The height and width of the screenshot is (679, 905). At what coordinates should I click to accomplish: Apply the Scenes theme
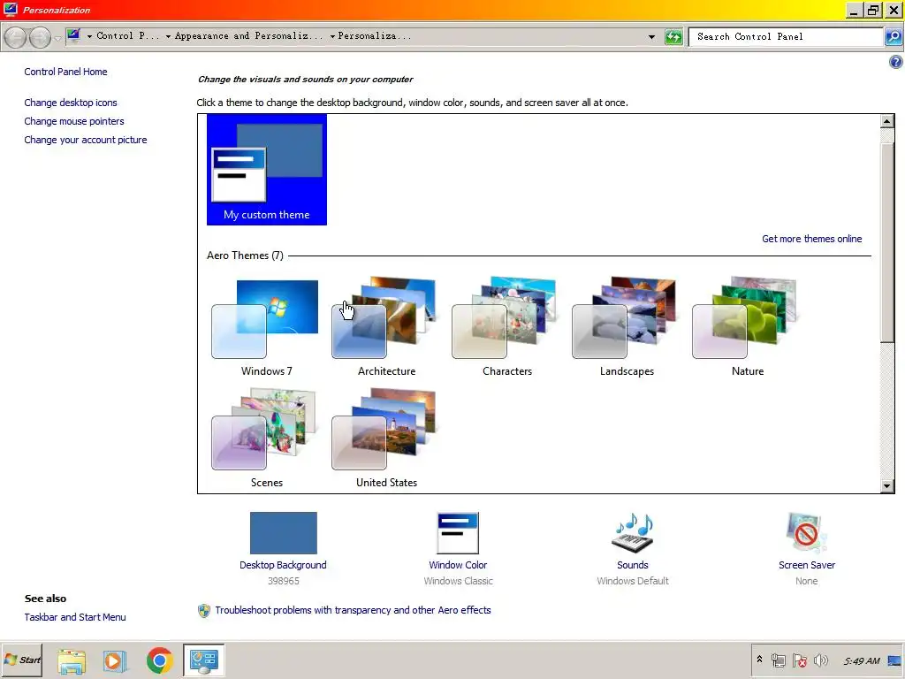coord(265,439)
